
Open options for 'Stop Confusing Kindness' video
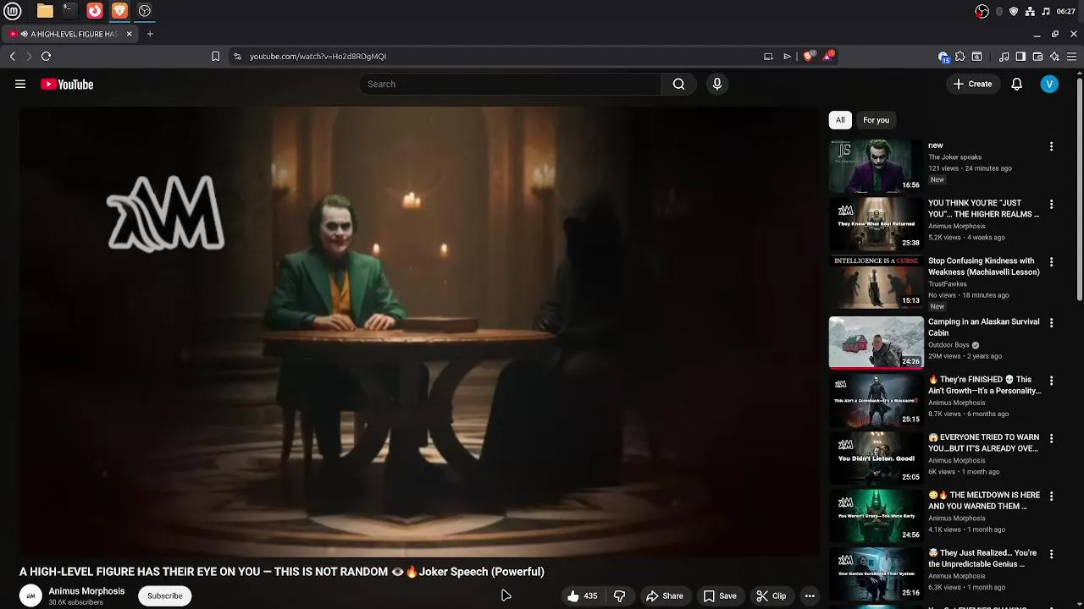(1051, 262)
